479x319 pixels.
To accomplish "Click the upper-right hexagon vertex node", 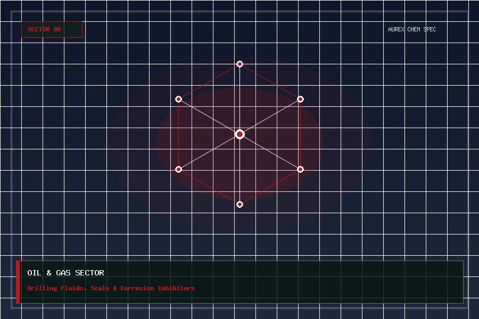I will tap(301, 99).
